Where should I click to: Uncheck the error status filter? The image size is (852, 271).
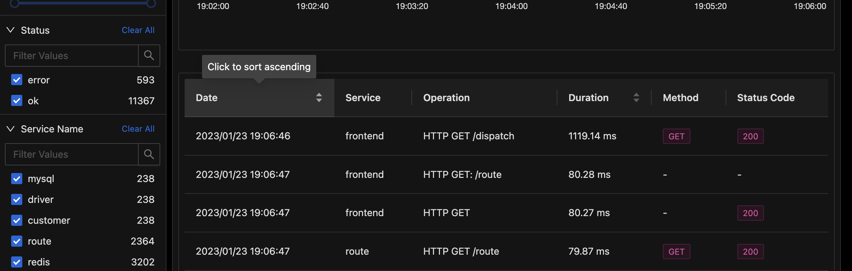(16, 80)
